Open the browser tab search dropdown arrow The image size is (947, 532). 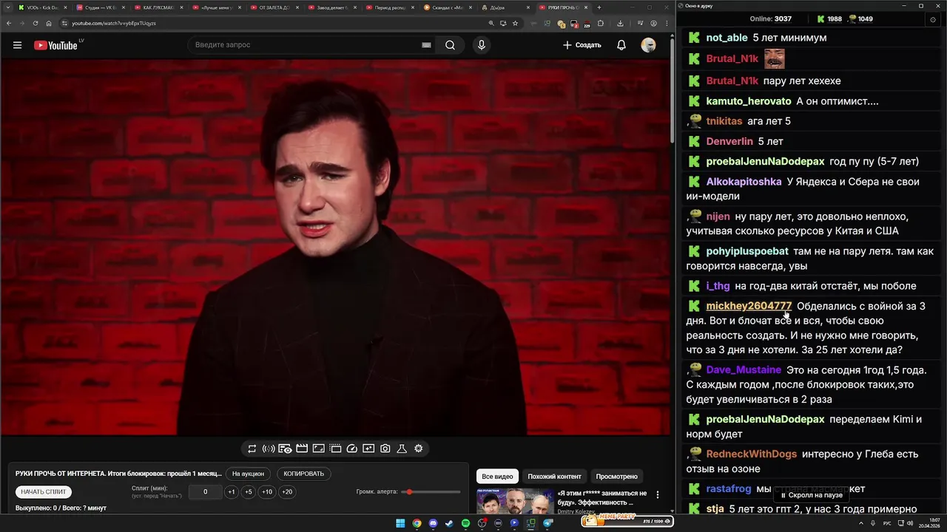coord(7,7)
